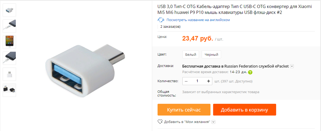Click the Добавить в Мои желания link
This screenshot has height=131, width=321.
coord(187,122)
